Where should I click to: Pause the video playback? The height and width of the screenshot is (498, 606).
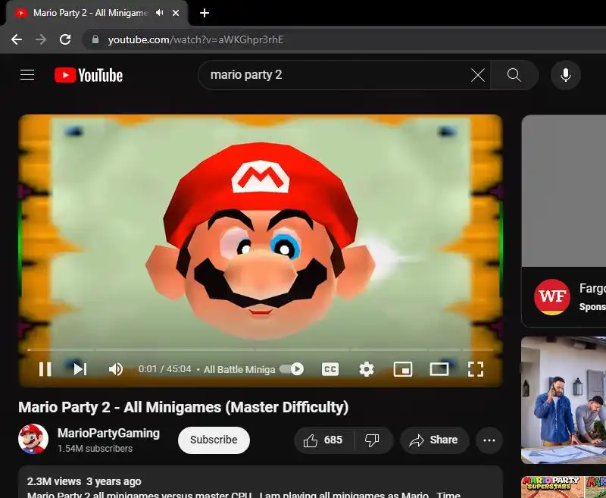45,369
